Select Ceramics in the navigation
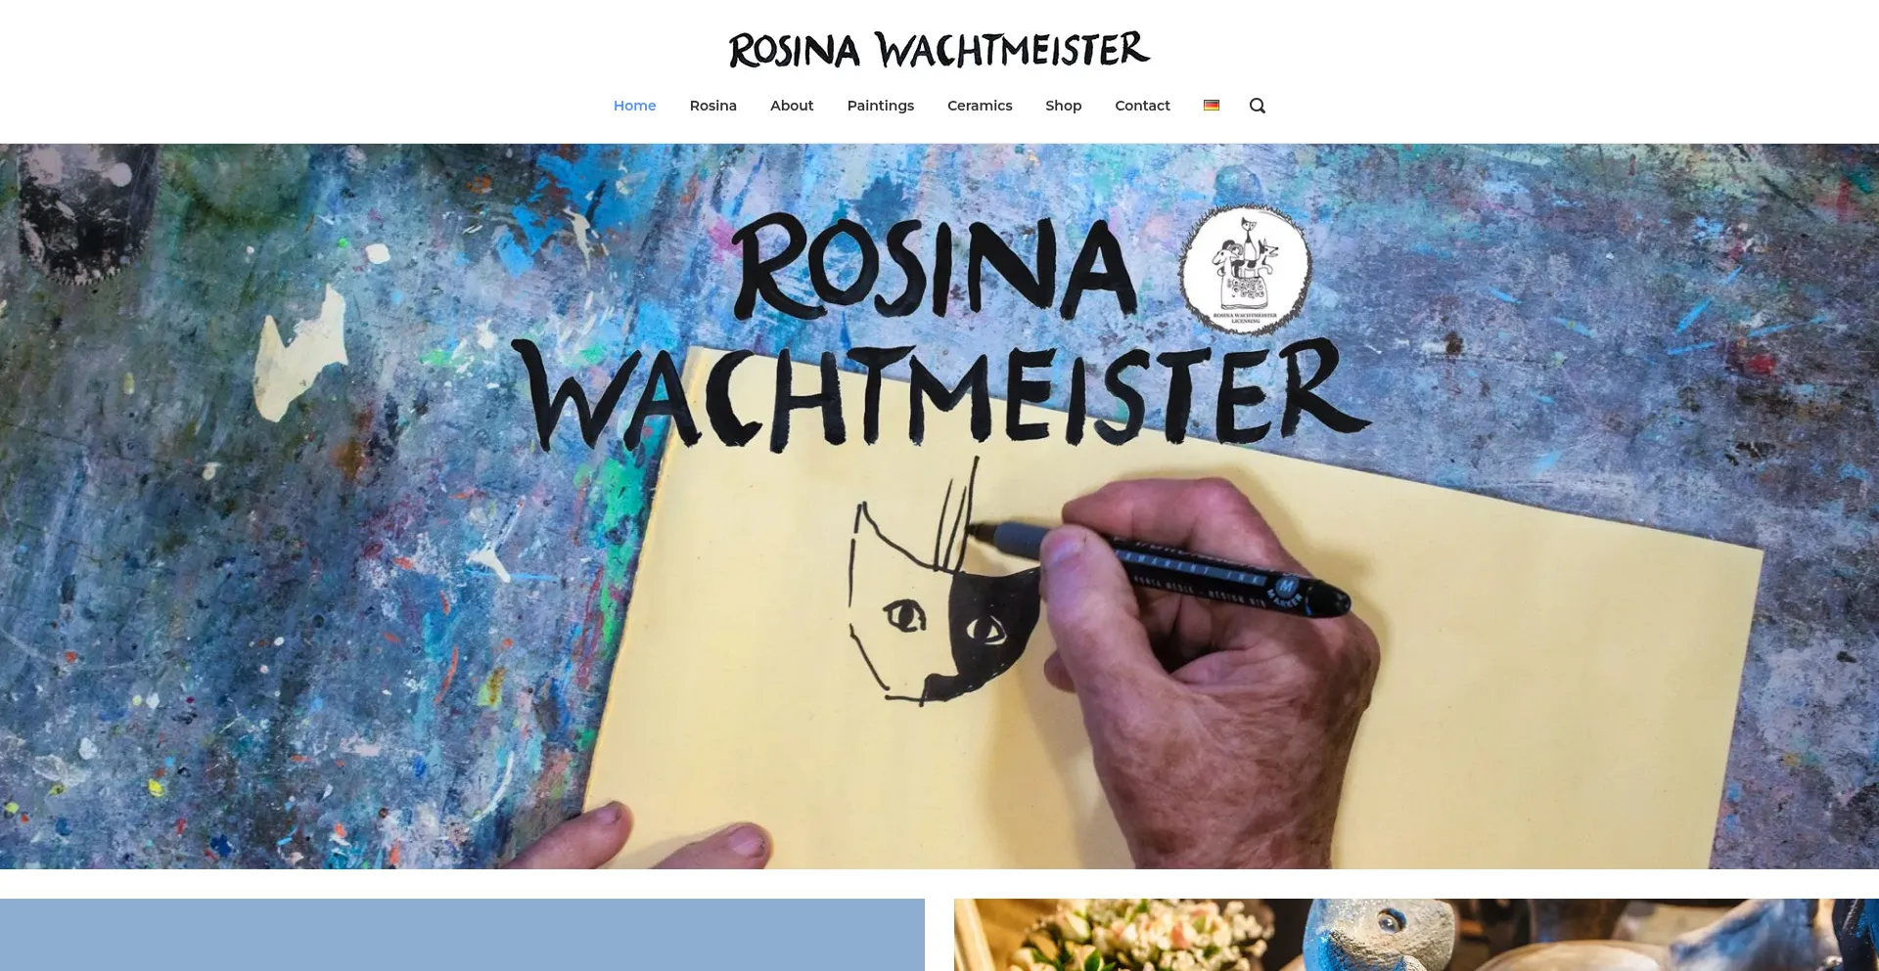This screenshot has width=1879, height=971. [980, 106]
